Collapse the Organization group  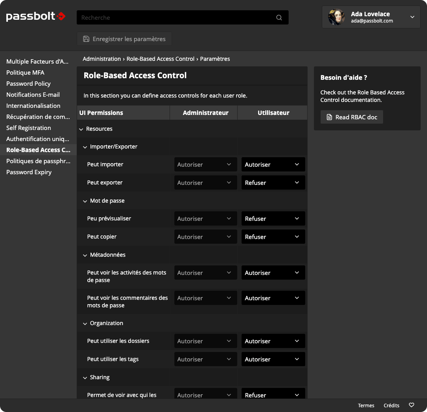coord(85,324)
